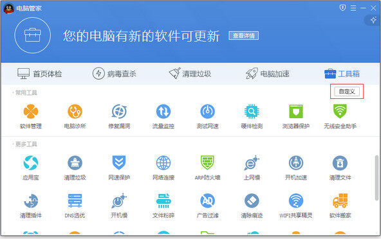Select the 工具箱 tab

342,73
